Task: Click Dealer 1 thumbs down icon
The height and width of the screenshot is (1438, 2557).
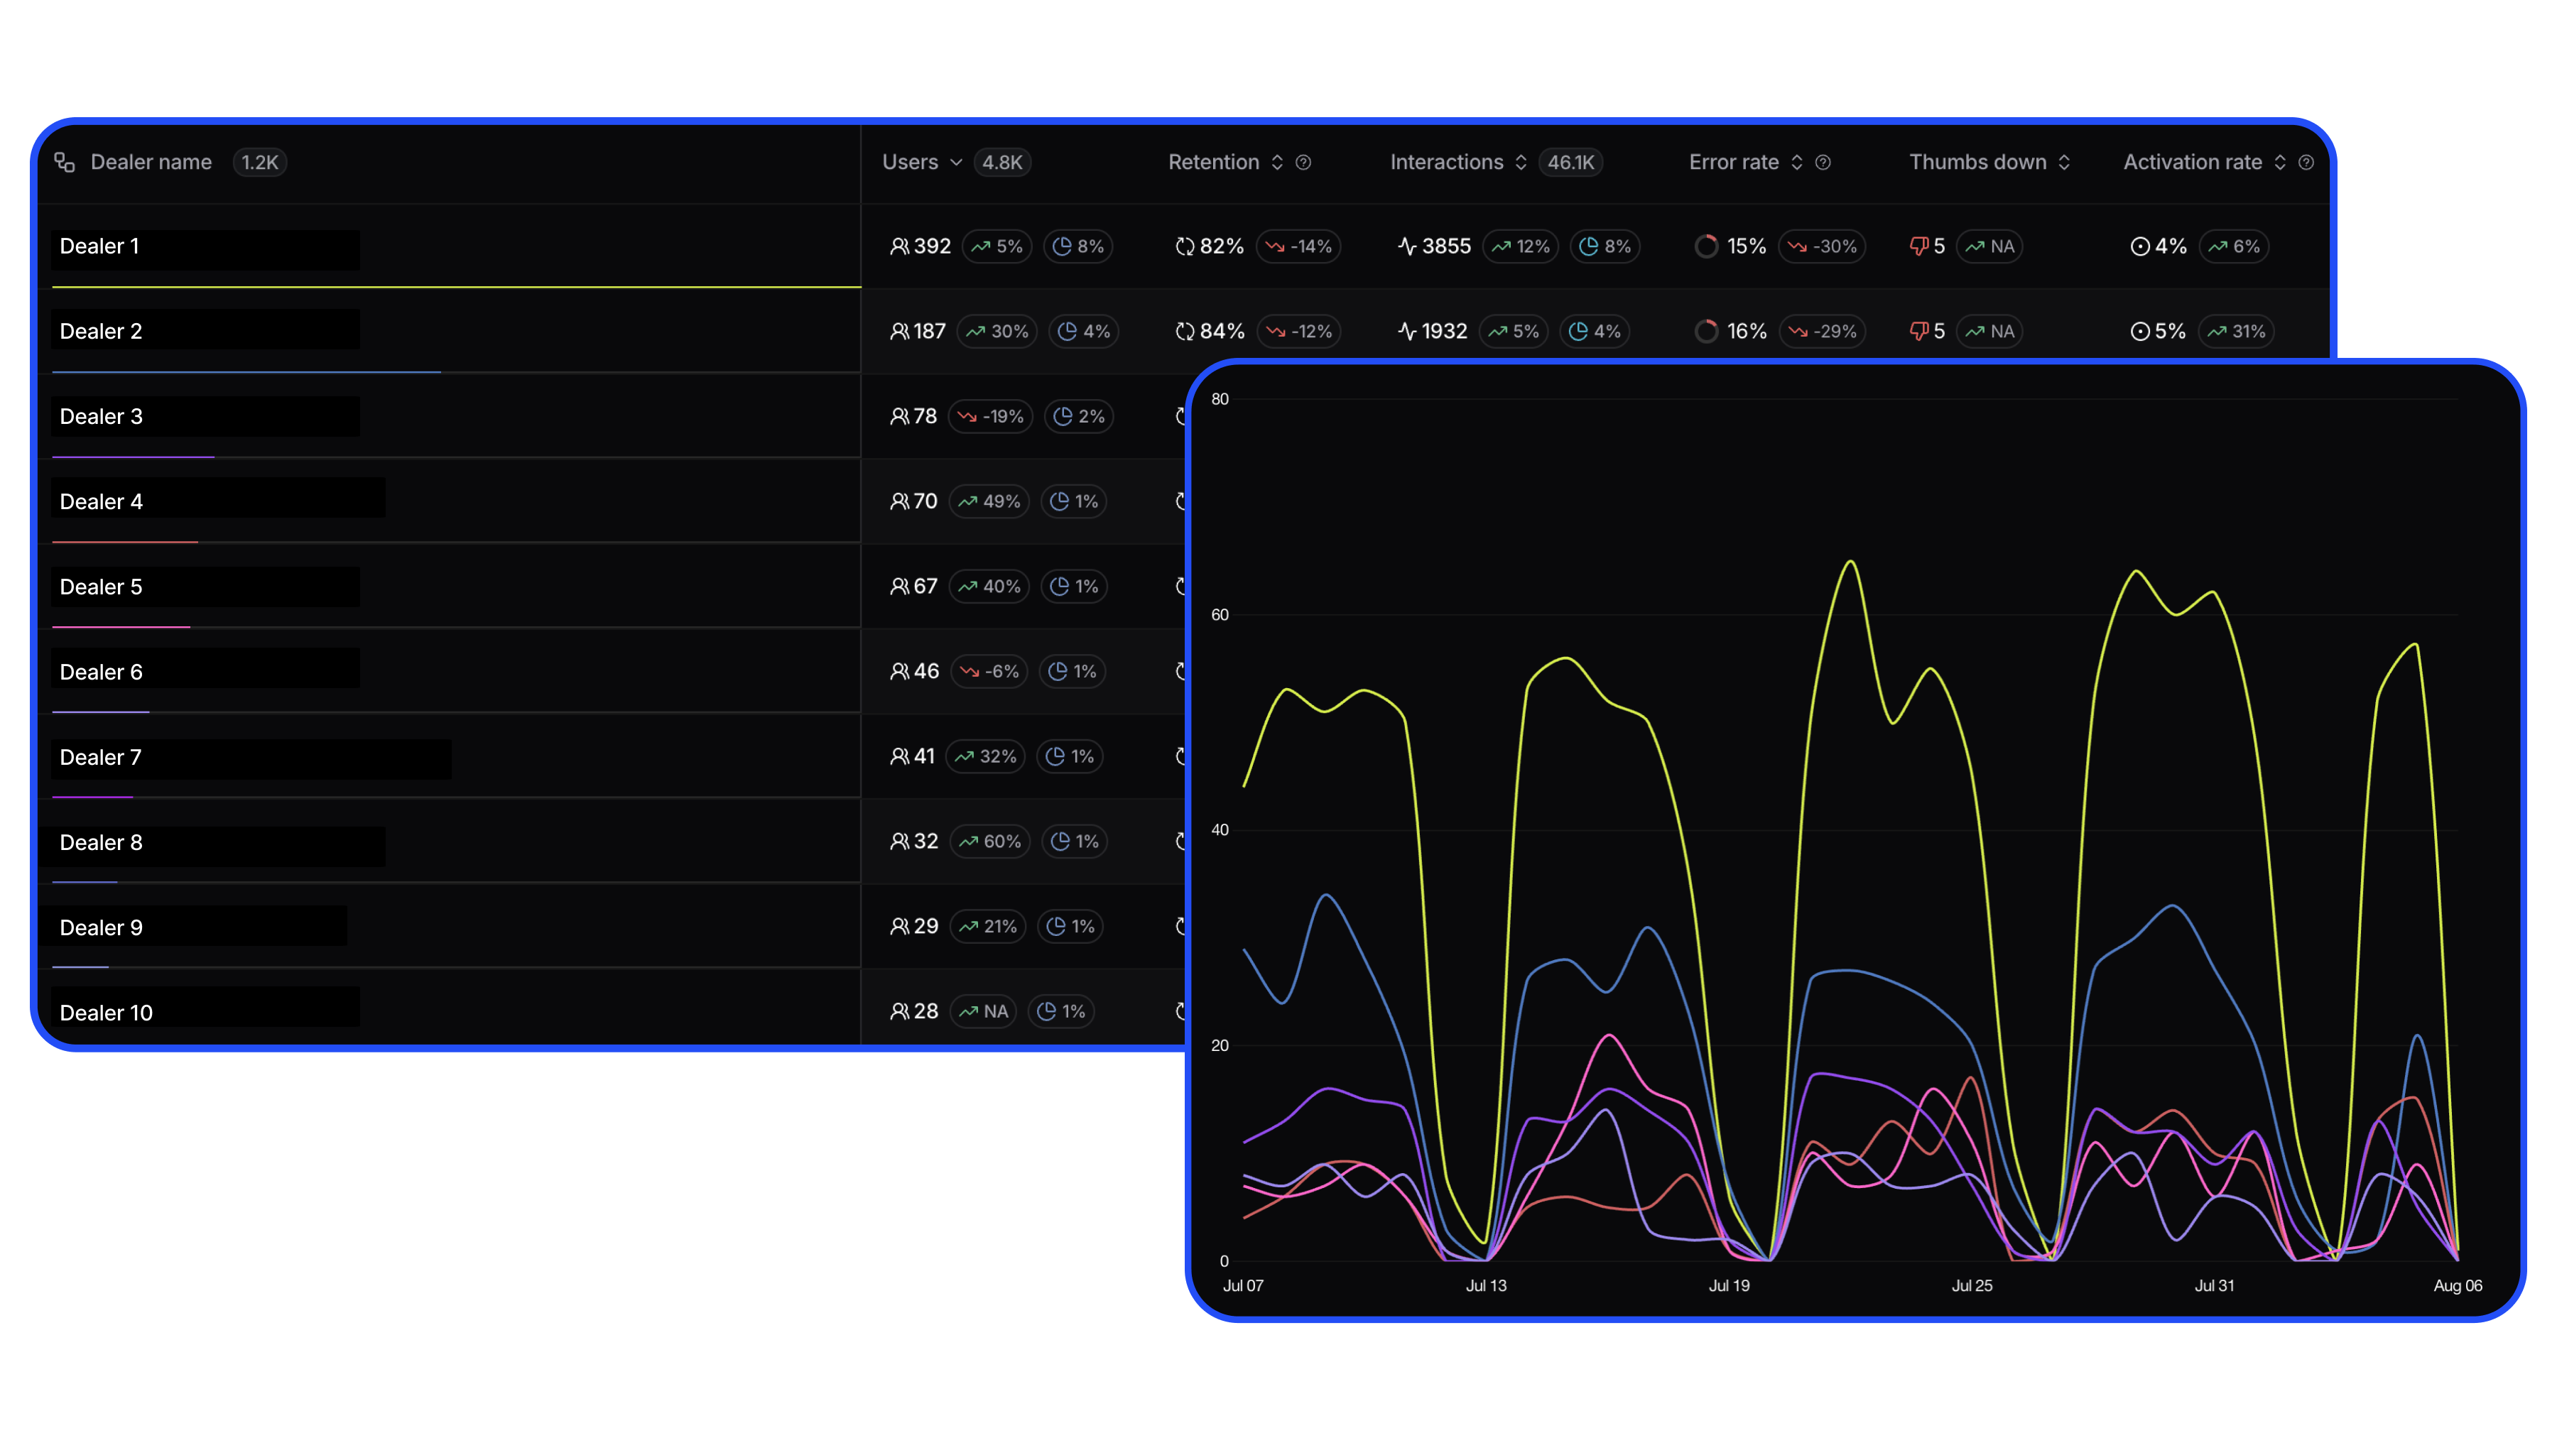Action: (x=1918, y=246)
